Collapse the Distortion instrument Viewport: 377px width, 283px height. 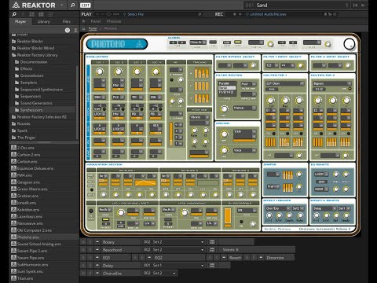[261, 258]
